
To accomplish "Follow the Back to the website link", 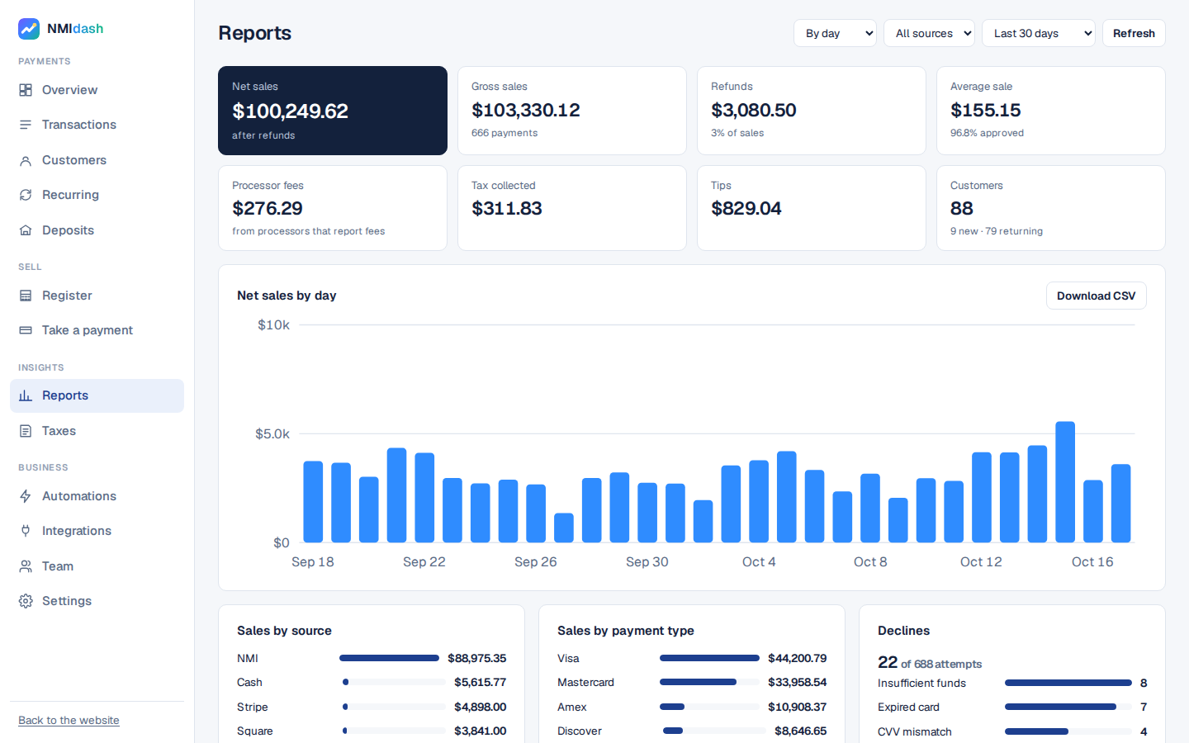I will pos(69,721).
